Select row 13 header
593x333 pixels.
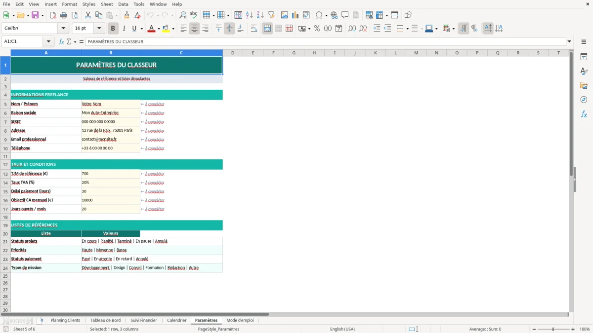click(x=5, y=174)
